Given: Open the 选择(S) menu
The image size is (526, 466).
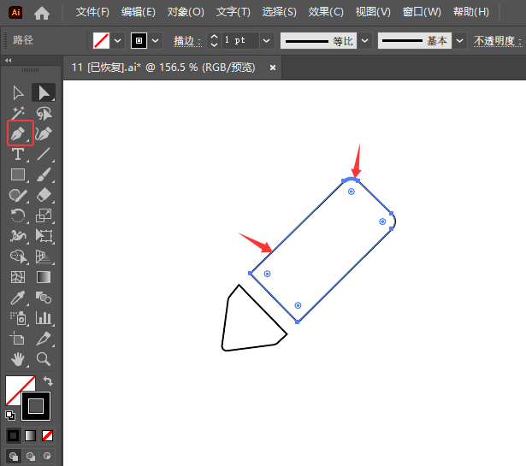Looking at the screenshot, I should tap(279, 13).
